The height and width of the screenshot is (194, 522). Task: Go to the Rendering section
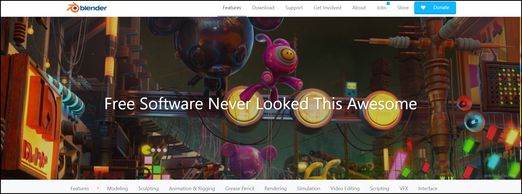click(276, 189)
